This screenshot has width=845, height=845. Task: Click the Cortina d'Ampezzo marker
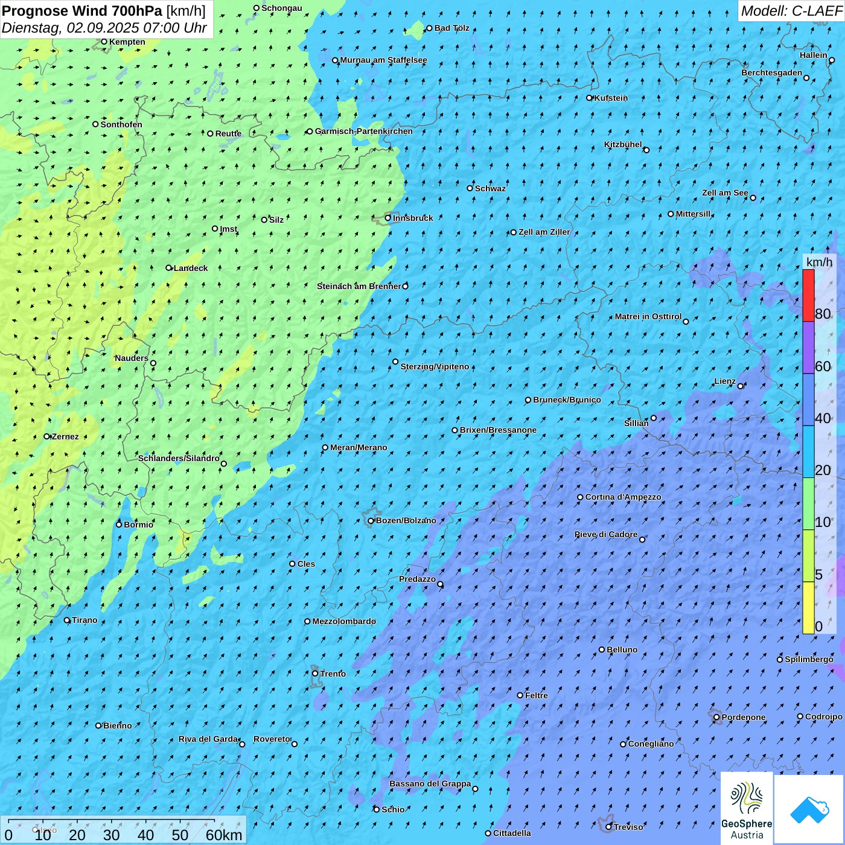[580, 497]
